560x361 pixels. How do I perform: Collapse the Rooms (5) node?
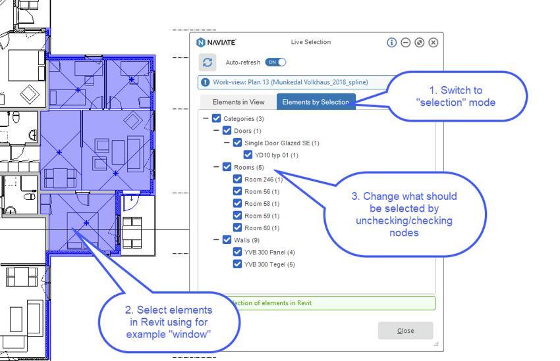click(216, 166)
